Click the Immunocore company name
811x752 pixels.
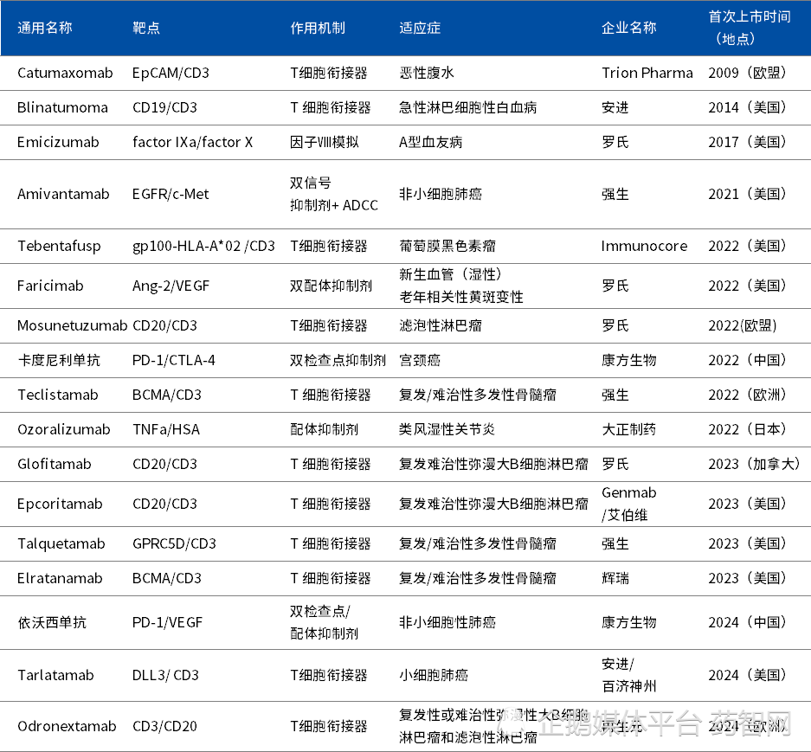point(644,246)
